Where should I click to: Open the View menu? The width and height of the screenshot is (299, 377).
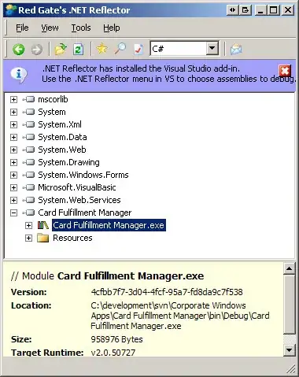[50, 28]
